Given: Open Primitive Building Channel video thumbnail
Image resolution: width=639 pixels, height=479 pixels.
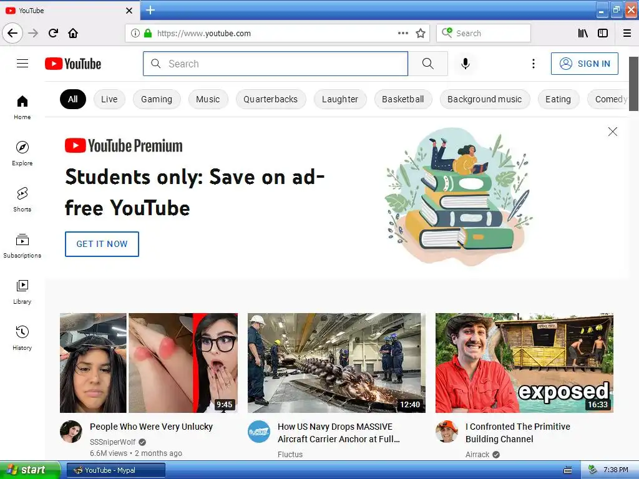Looking at the screenshot, I should pos(524,363).
